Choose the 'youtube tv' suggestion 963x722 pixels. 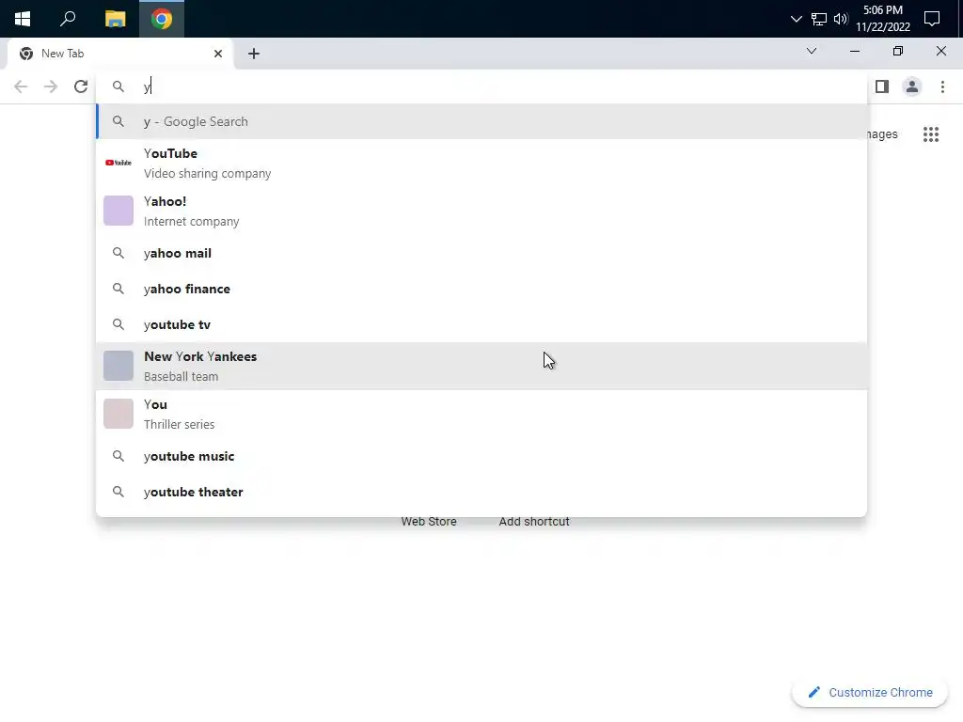pyautogui.click(x=481, y=324)
